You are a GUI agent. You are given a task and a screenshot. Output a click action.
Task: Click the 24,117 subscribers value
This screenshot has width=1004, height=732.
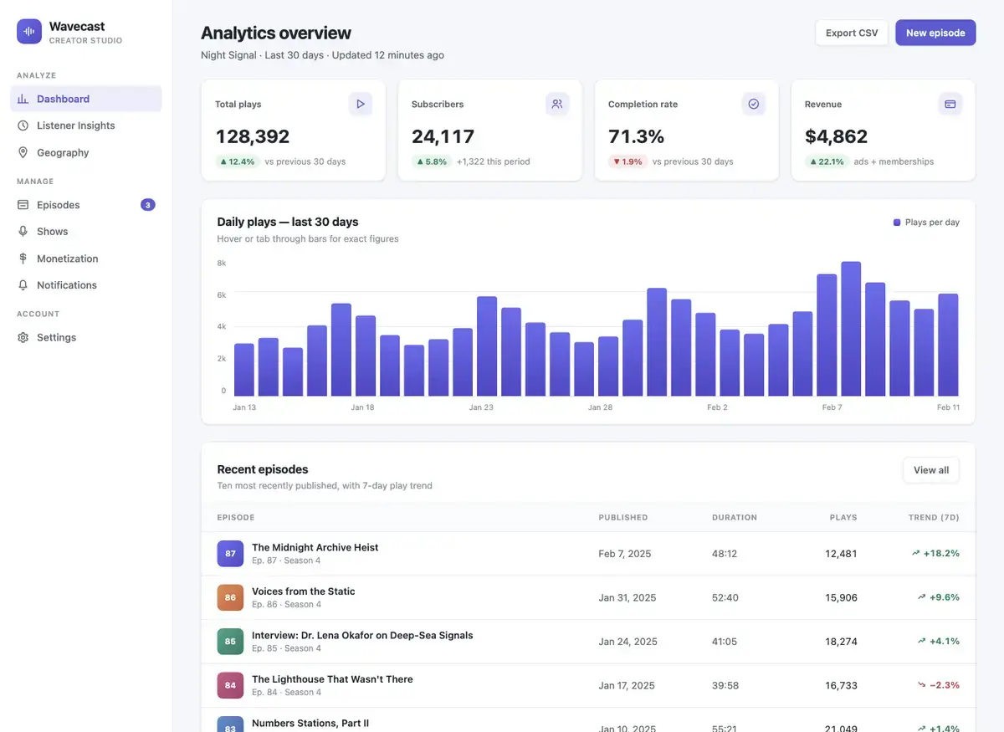[443, 136]
